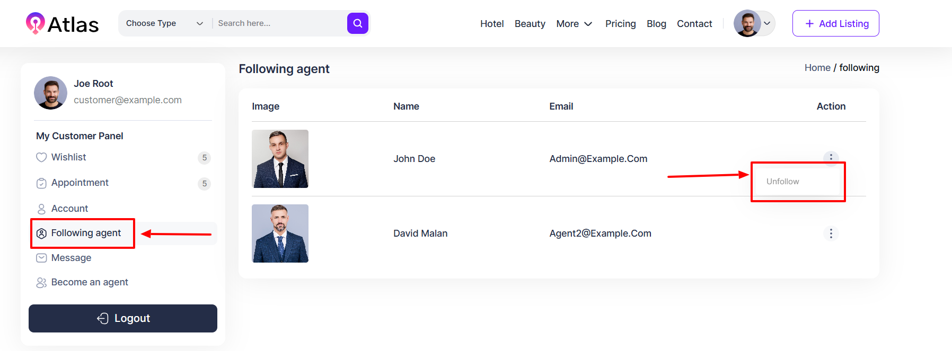Expand the Choose Type dropdown

point(164,23)
